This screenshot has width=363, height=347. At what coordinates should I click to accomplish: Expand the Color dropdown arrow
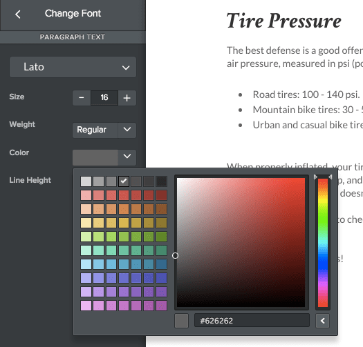127,157
